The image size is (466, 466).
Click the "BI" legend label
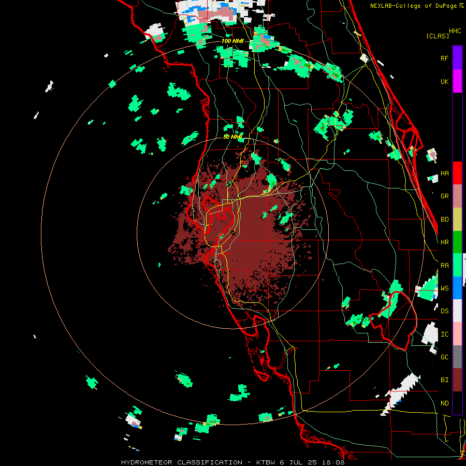(x=444, y=380)
